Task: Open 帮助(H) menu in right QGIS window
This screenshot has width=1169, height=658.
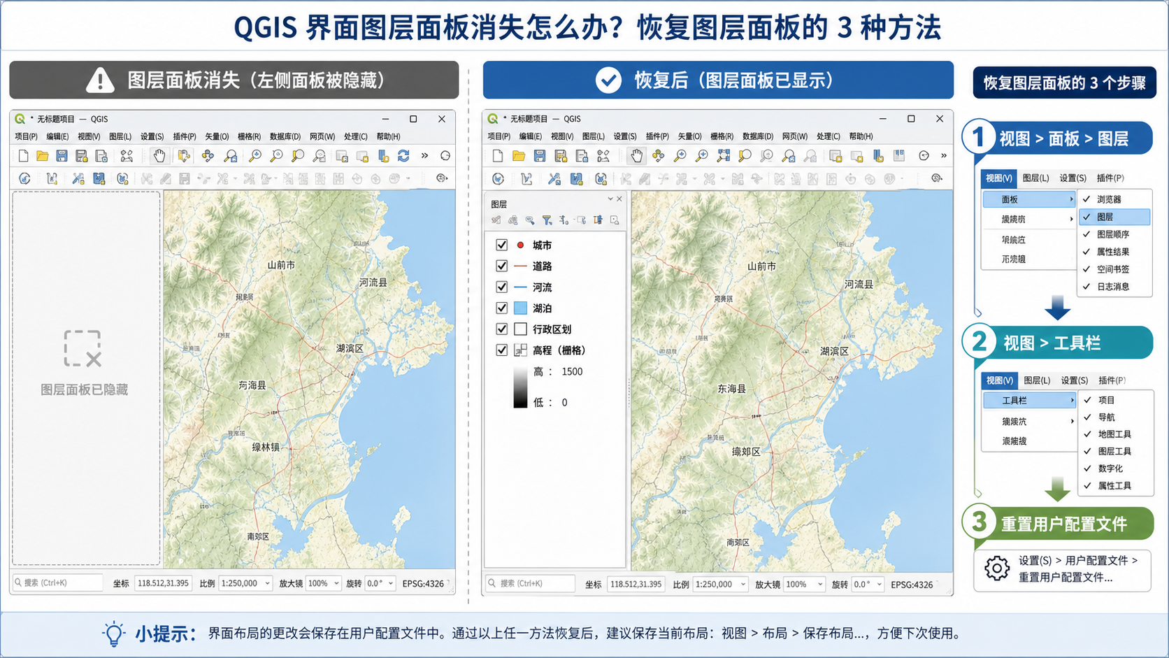Action: [861, 136]
